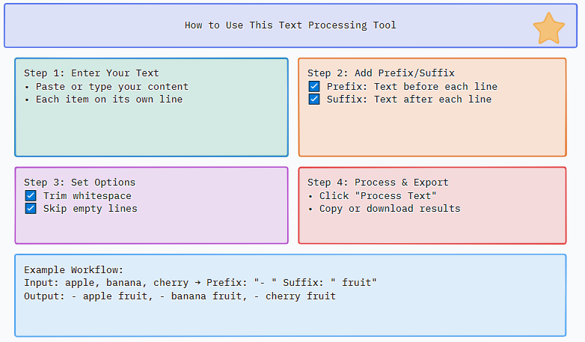Toggle the Skip empty lines checkbox
This screenshot has height=342, width=585.
[31, 208]
